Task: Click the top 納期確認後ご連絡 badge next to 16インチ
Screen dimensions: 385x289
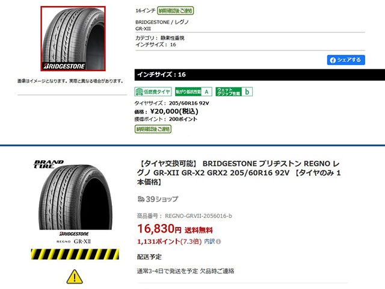Action: [175, 11]
